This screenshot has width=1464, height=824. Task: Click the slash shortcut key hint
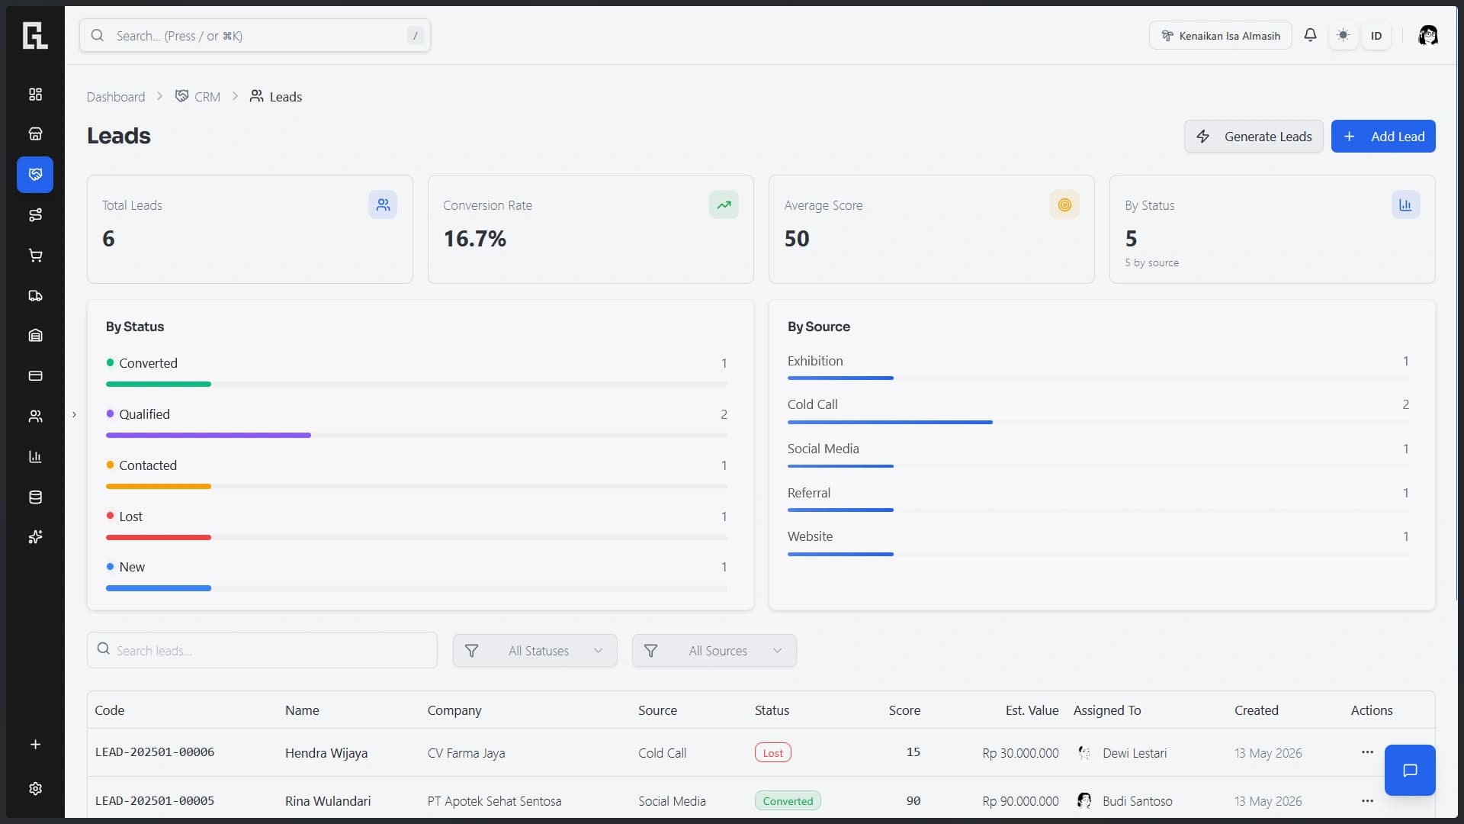pyautogui.click(x=415, y=35)
